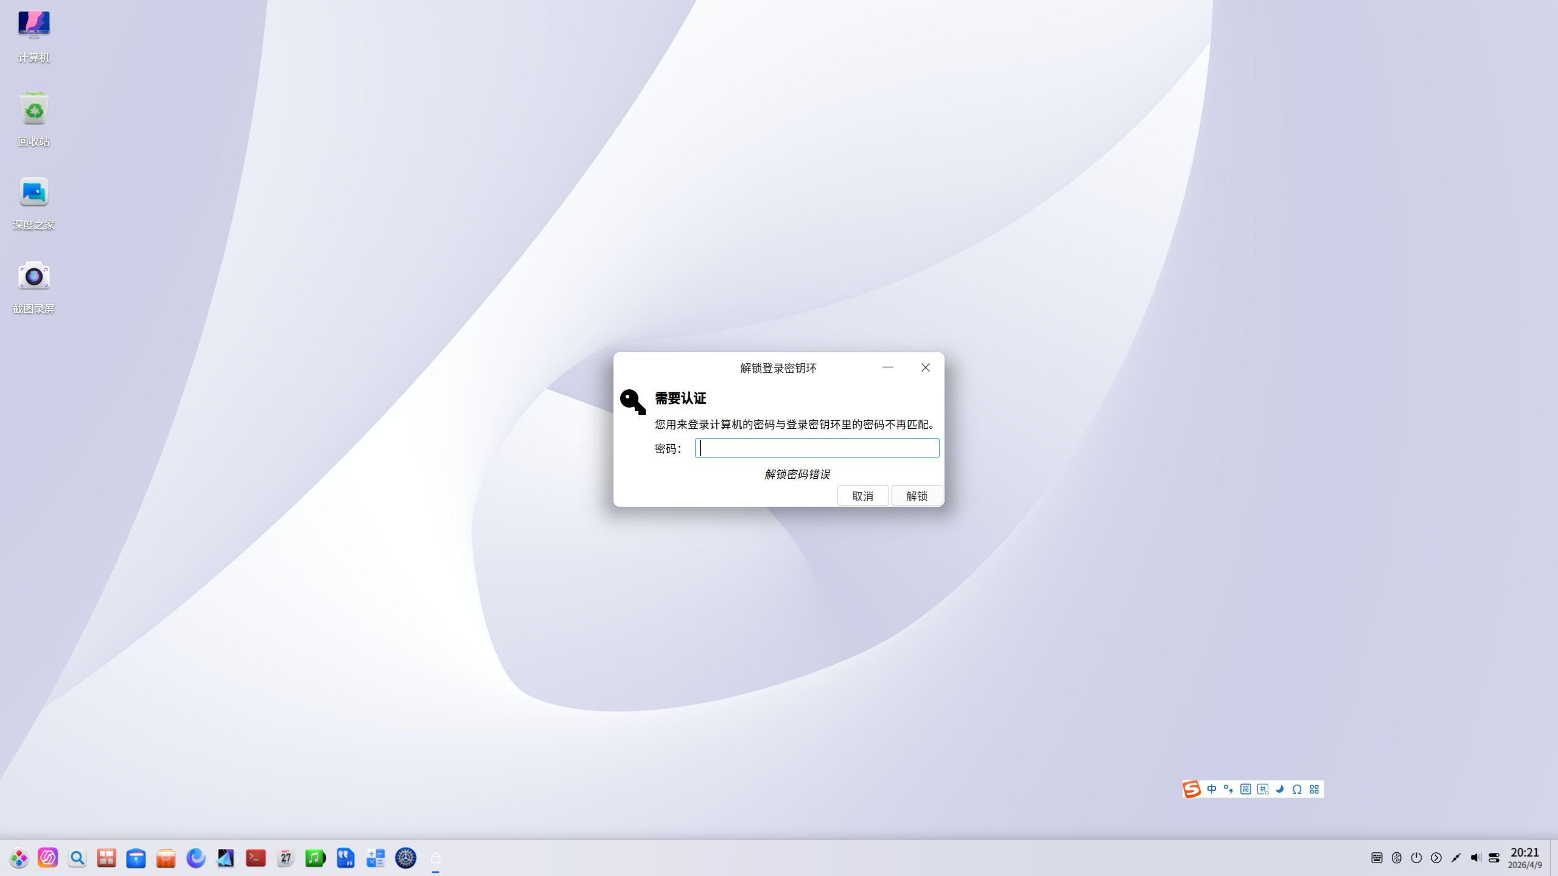Expand the tray arrow in the dock

[1436, 858]
